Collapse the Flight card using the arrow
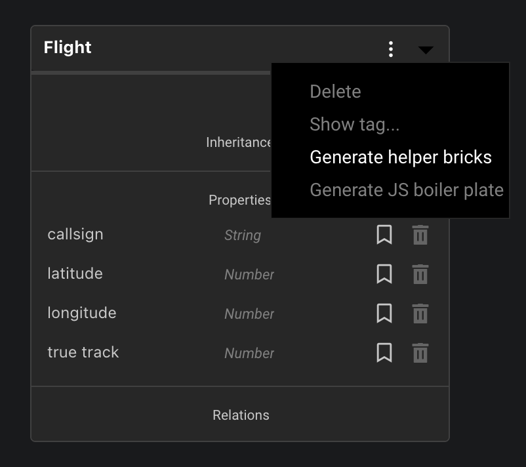 coord(426,50)
